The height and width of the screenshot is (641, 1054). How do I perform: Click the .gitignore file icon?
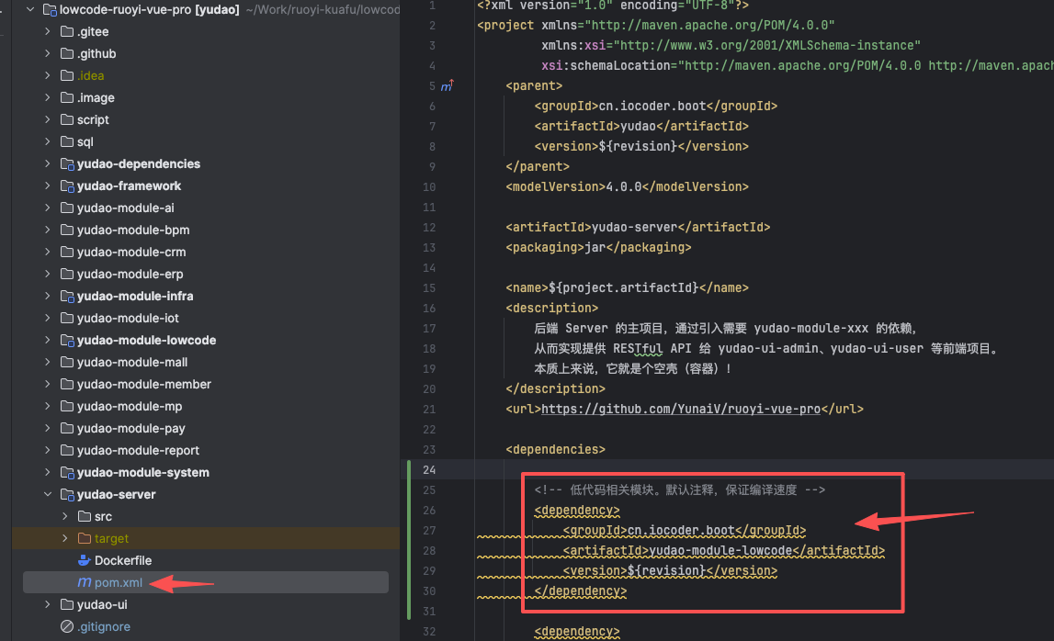[x=67, y=626]
